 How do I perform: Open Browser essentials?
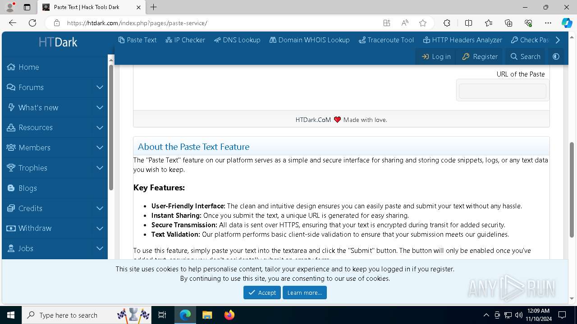pyautogui.click(x=528, y=23)
